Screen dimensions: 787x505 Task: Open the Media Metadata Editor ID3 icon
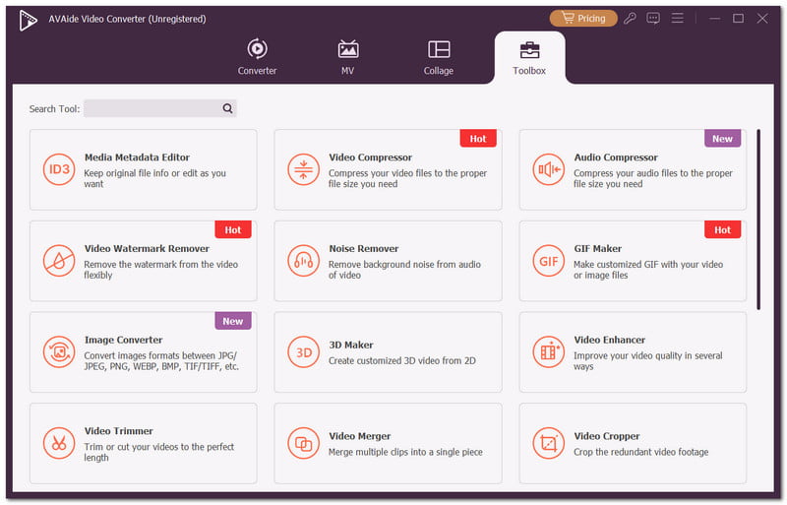tap(59, 170)
